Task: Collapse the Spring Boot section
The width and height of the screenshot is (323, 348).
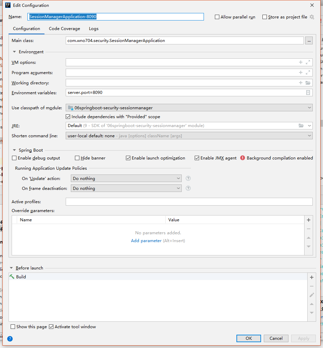Action: pyautogui.click(x=14, y=150)
